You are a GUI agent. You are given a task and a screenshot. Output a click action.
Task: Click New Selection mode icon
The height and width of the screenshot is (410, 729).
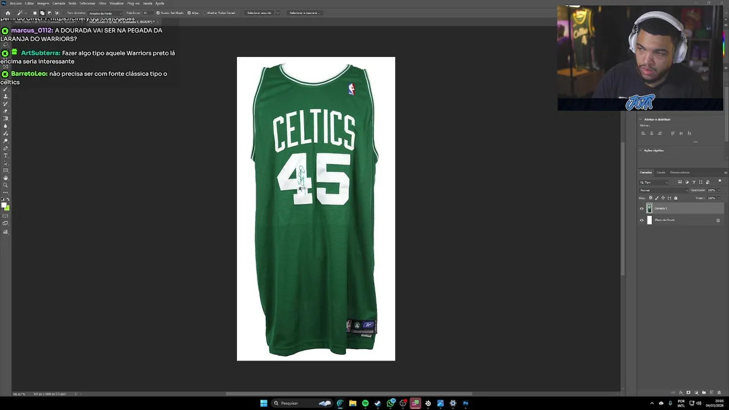(x=35, y=13)
